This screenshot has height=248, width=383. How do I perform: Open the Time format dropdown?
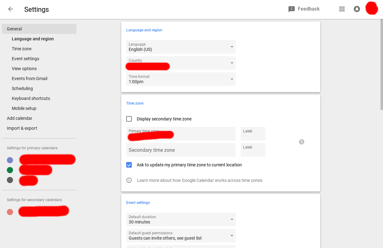[181, 79]
